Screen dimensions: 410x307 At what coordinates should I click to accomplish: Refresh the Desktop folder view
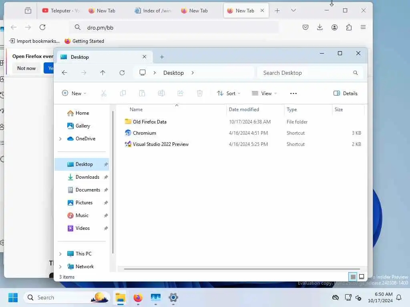[122, 73]
